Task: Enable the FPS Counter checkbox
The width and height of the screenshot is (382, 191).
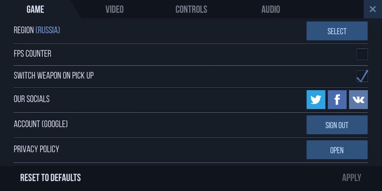Action: tap(362, 54)
